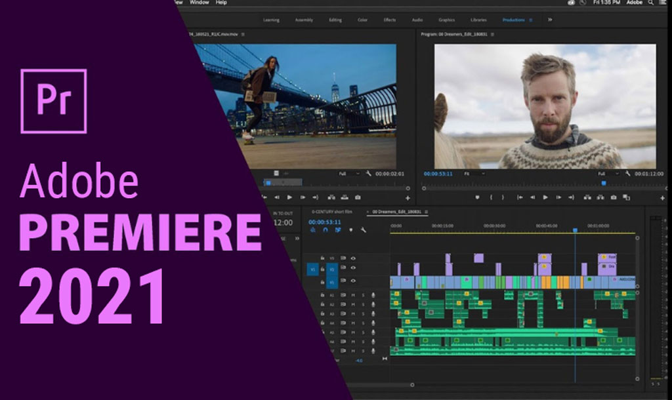Screen dimensions: 672x400
Task: Click Export Frame camera icon in Program monitor
Action: tap(614, 197)
